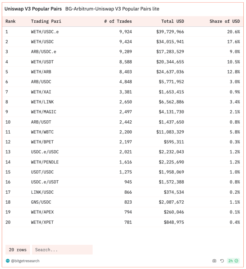This screenshot has height=269, width=246.
Task: Sort by the Trading Pari column header
Action: point(46,21)
